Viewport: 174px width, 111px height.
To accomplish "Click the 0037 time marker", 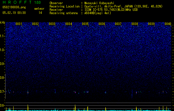I will (118, 24).
